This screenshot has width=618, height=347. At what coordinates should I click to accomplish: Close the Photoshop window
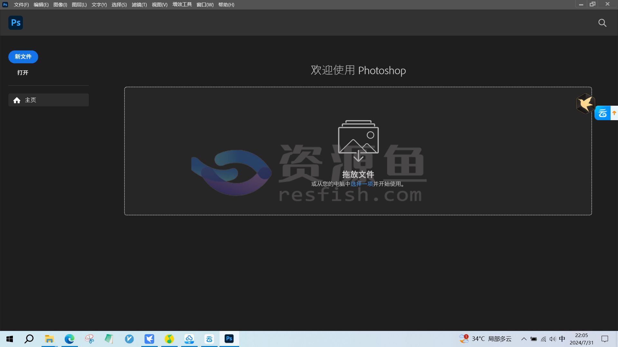pos(607,4)
